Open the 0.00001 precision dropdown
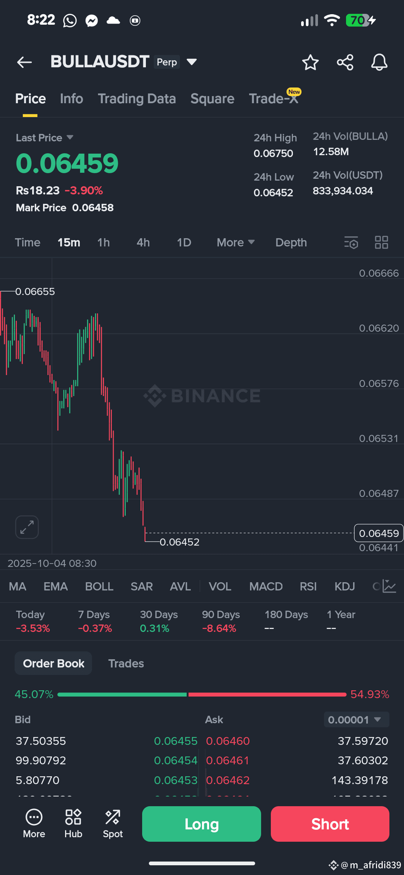The height and width of the screenshot is (875, 404). (356, 719)
